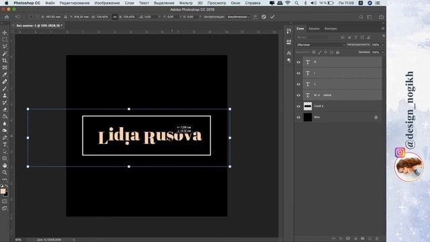This screenshot has width=430, height=242.
Task: Open the Файл menu
Action: 50,3
